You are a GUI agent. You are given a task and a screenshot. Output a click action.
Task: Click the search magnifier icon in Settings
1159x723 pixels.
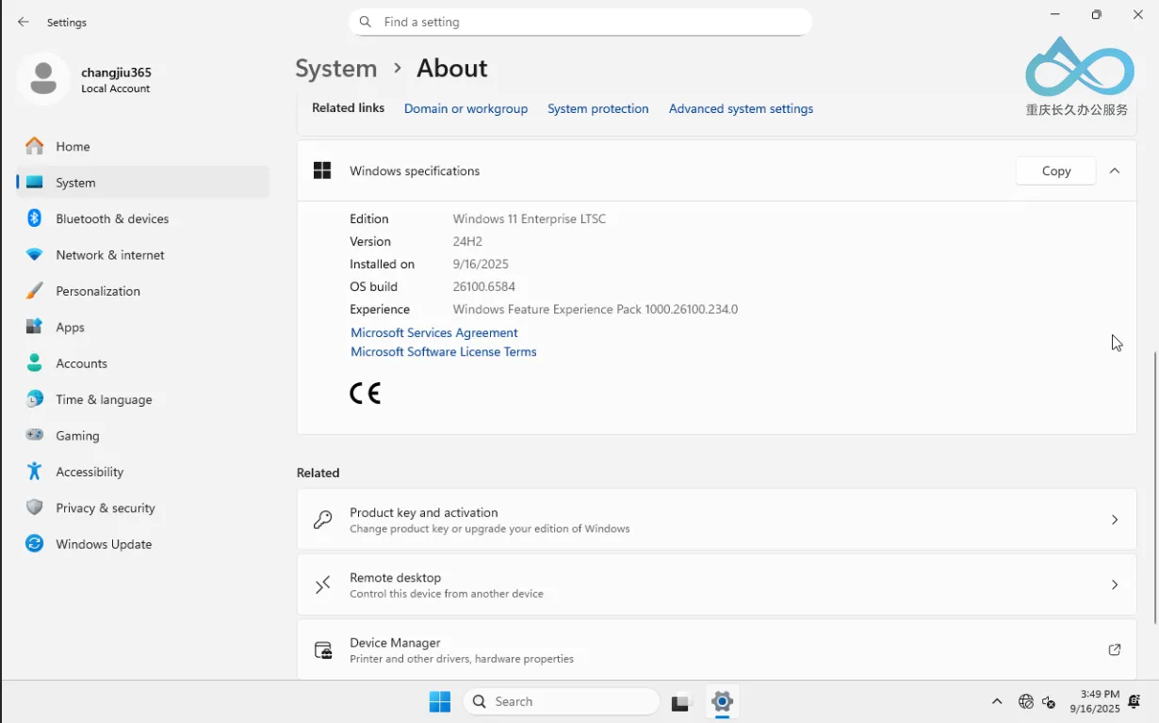(366, 22)
